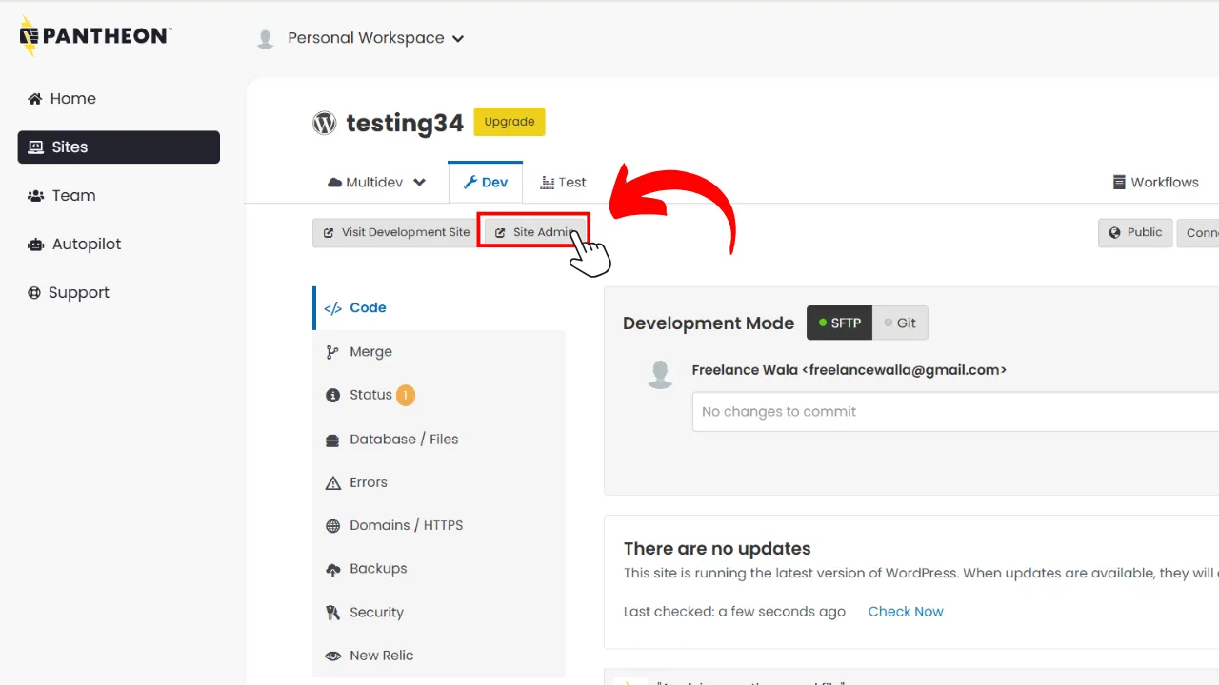Expand Personal Workspace dropdown
This screenshot has height=685, width=1219.
point(375,38)
